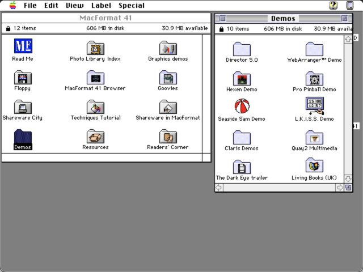Open the Application menu icon in menu bar
The image size is (363, 272).
[350, 5]
